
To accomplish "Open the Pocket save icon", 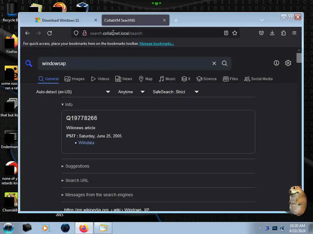I will tap(261, 33).
